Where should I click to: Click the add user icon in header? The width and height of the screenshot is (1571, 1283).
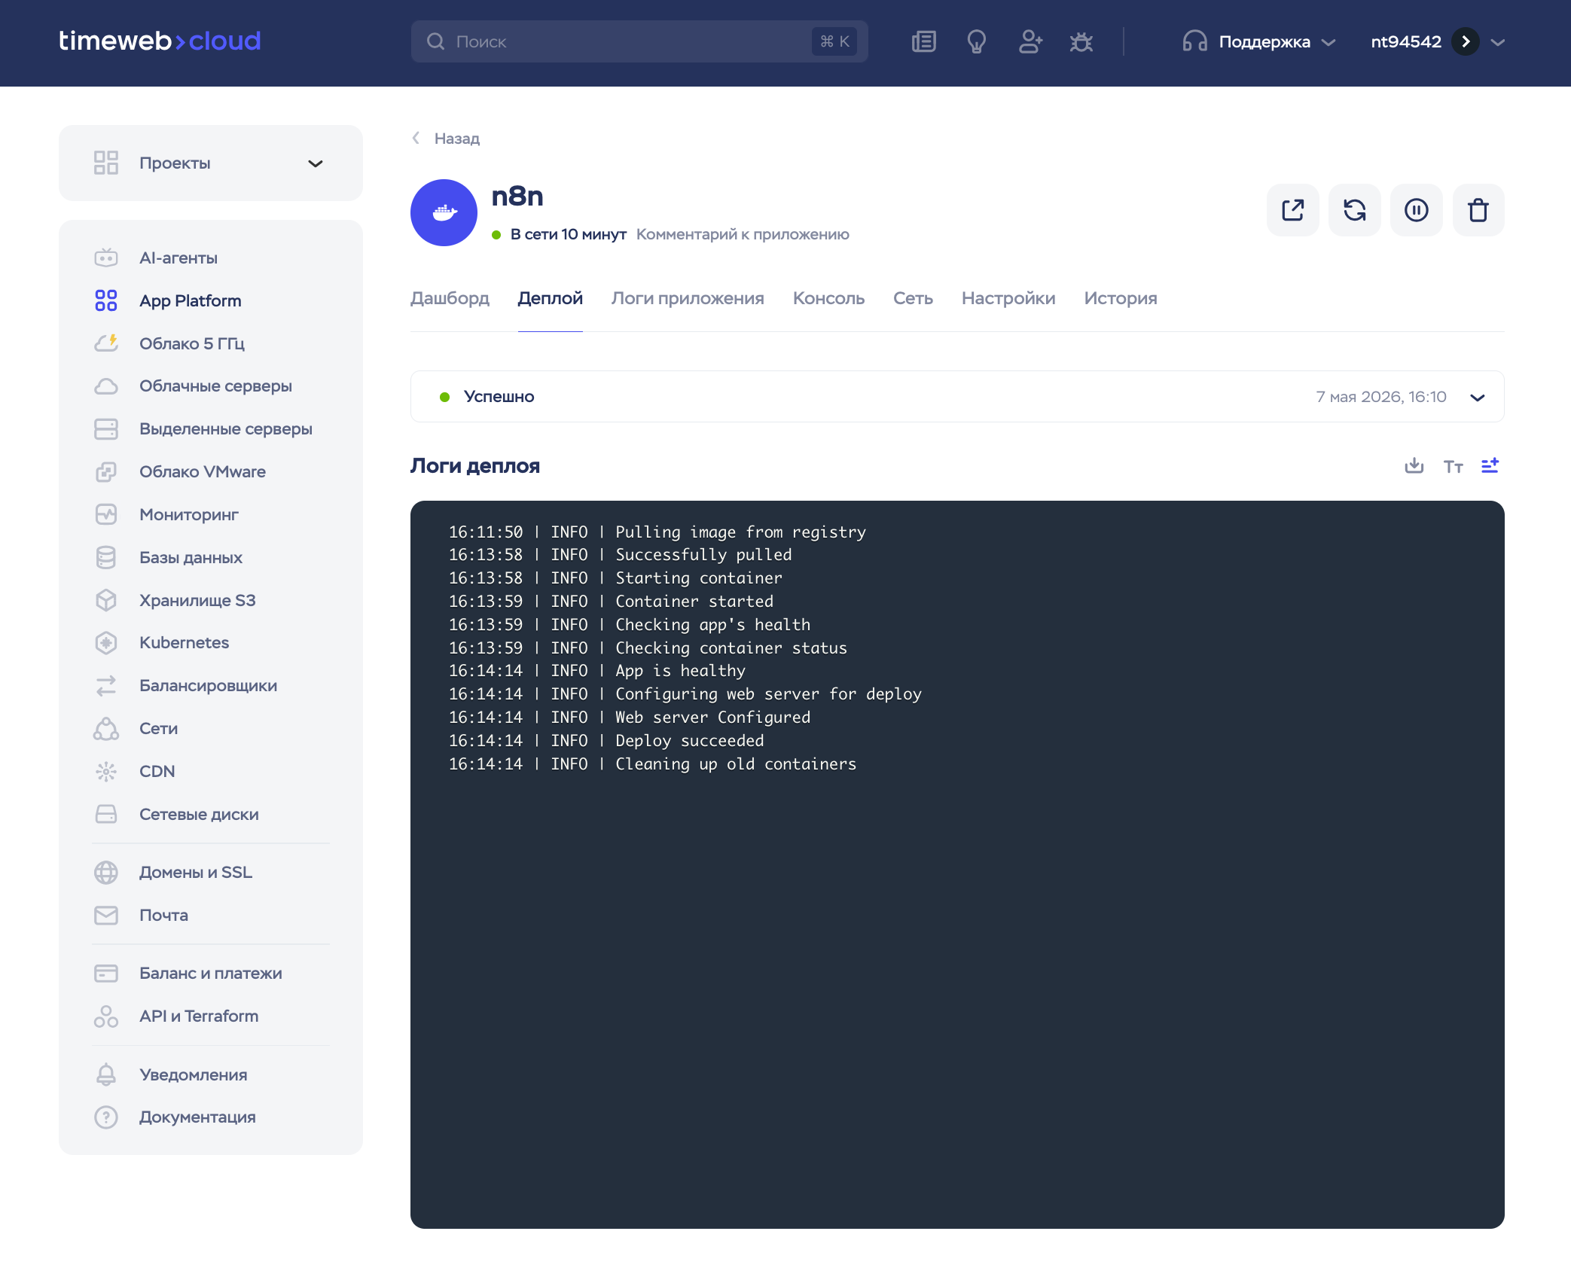(x=1030, y=42)
